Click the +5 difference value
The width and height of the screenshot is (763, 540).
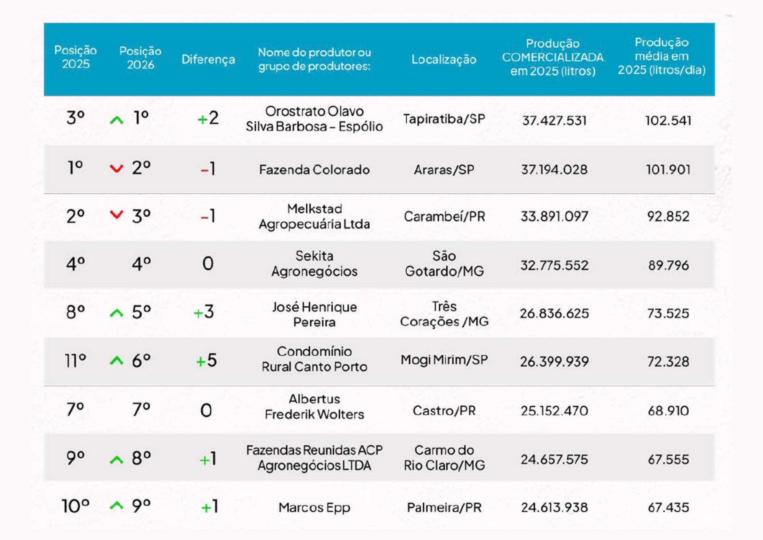[206, 361]
